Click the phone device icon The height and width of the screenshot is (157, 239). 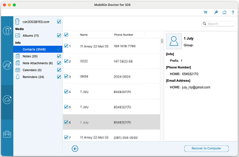point(17,22)
